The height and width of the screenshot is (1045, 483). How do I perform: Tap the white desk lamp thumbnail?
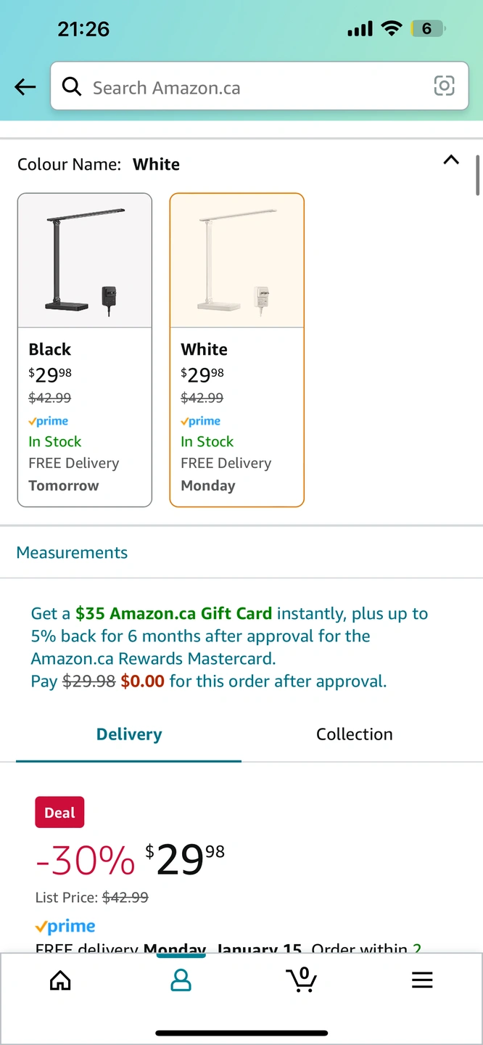pyautogui.click(x=237, y=261)
